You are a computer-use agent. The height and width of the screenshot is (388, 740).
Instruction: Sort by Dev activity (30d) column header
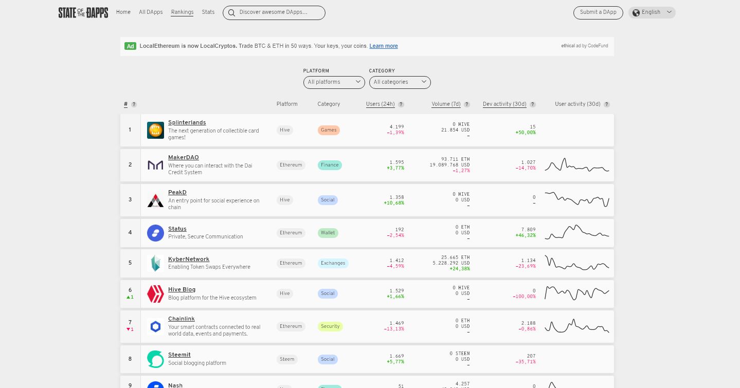[x=504, y=104]
